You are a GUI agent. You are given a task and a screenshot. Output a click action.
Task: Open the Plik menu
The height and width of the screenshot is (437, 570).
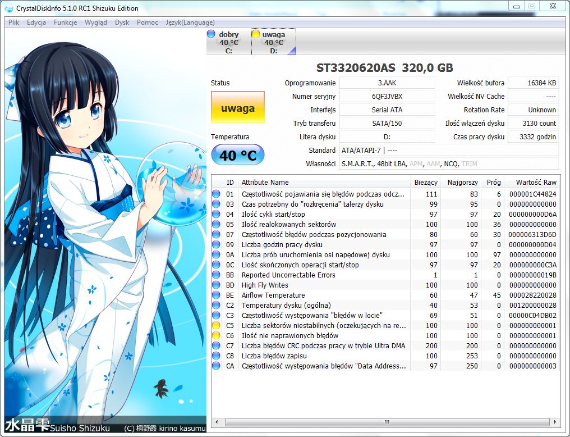click(14, 22)
